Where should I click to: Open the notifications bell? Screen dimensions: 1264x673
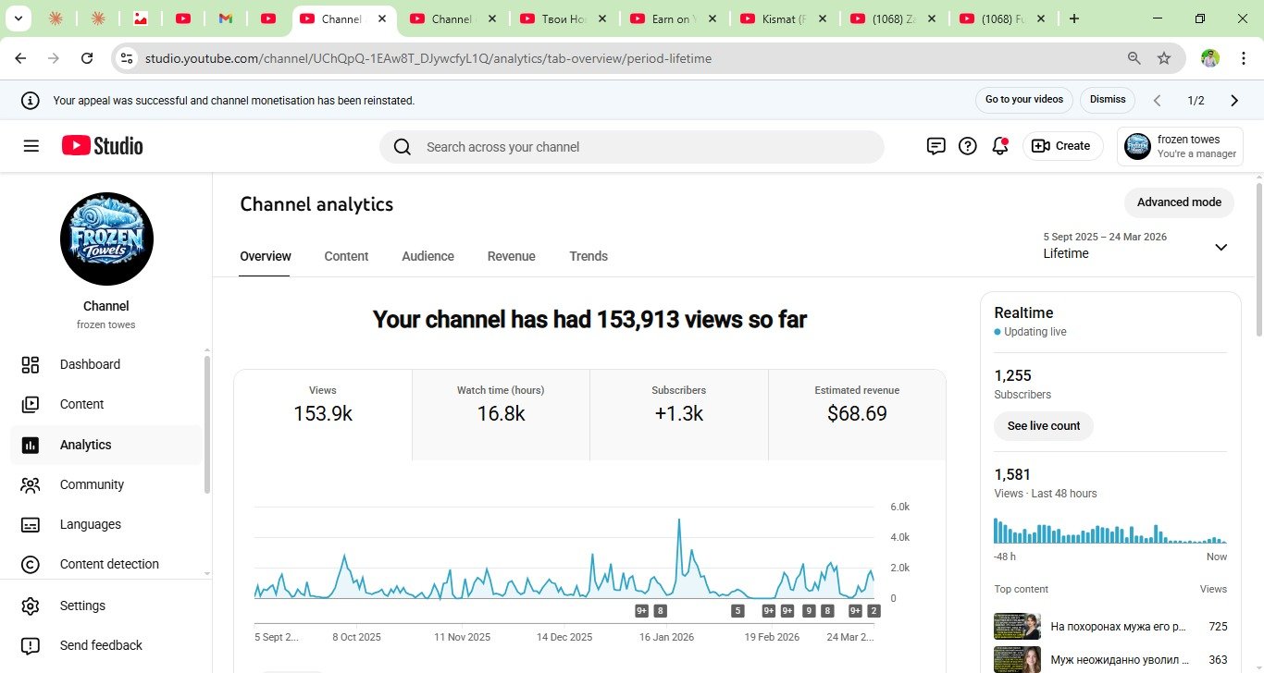(999, 146)
